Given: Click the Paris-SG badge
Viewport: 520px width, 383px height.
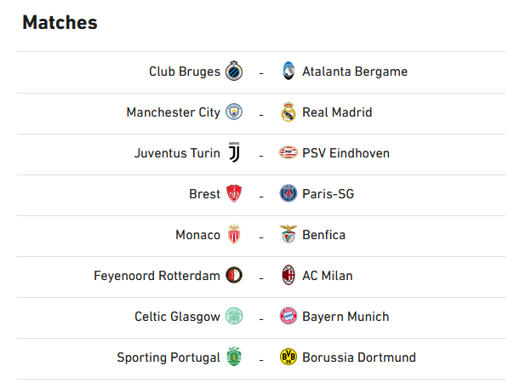Looking at the screenshot, I should (x=289, y=193).
